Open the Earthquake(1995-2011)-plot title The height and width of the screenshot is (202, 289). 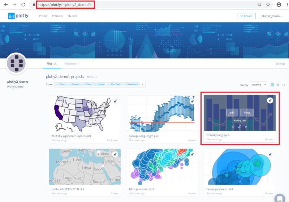(x=68, y=189)
